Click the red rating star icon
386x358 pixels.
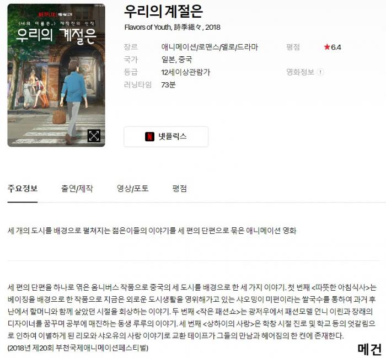point(326,47)
